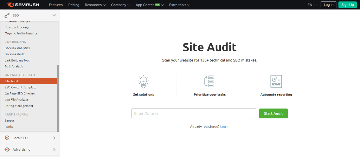
Task: Click the Automate reporting label
Action: pos(276,94)
